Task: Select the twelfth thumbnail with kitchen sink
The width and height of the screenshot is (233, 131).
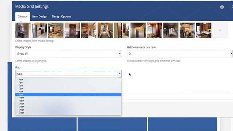Action: [204, 30]
